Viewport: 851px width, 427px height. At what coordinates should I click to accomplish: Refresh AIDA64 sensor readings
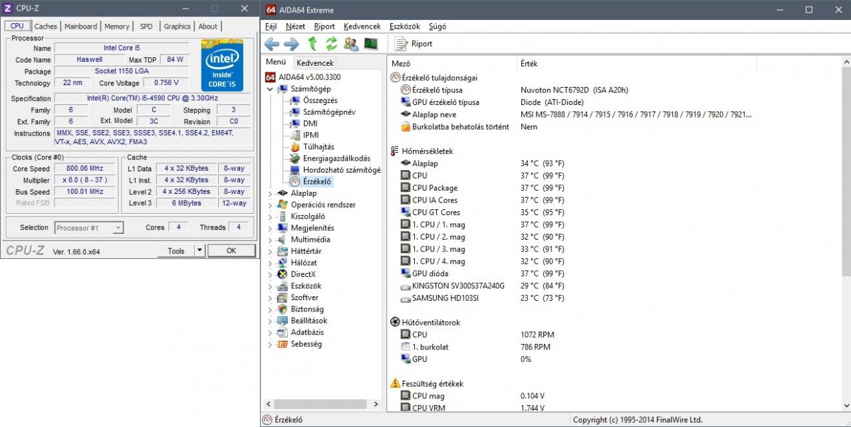tap(331, 44)
